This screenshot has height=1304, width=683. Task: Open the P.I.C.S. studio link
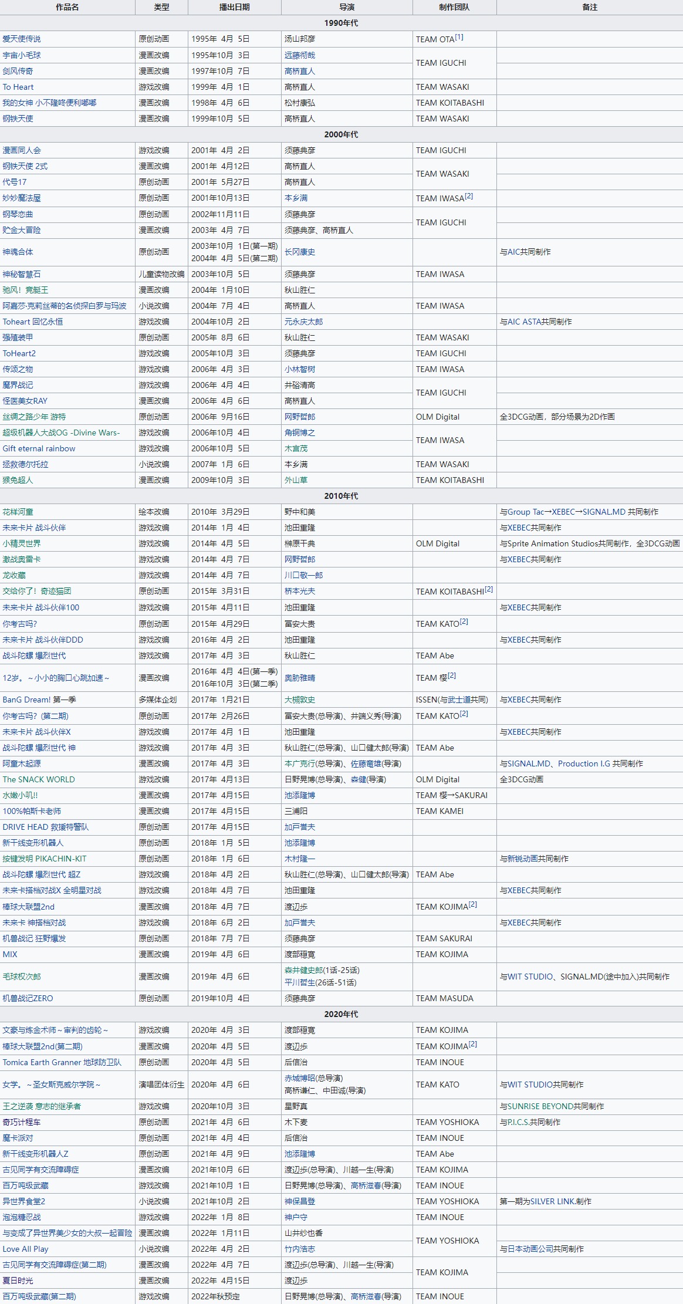(519, 1122)
